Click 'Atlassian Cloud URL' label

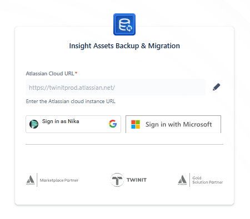[x=50, y=74]
